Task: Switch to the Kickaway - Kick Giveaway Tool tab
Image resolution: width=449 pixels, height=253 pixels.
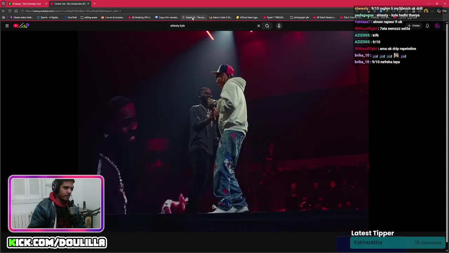Action: coord(27,4)
